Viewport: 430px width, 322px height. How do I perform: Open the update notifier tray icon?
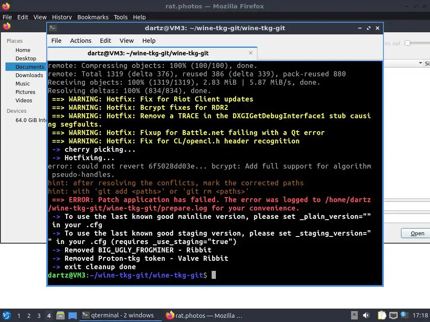[x=404, y=315]
